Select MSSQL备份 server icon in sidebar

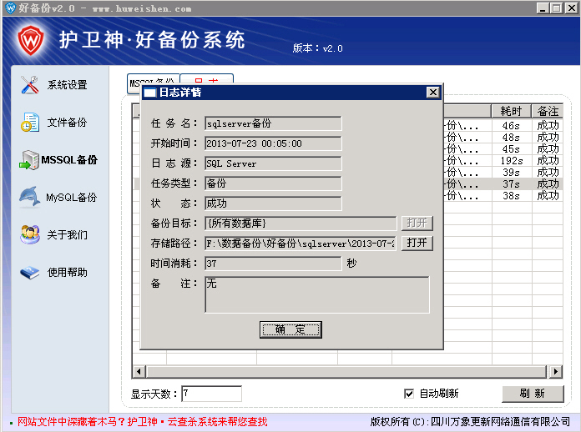tap(29, 160)
